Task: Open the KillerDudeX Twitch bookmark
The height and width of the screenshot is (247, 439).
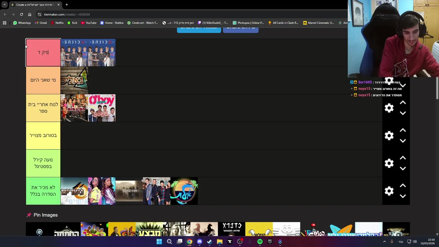Action: [x=213, y=23]
